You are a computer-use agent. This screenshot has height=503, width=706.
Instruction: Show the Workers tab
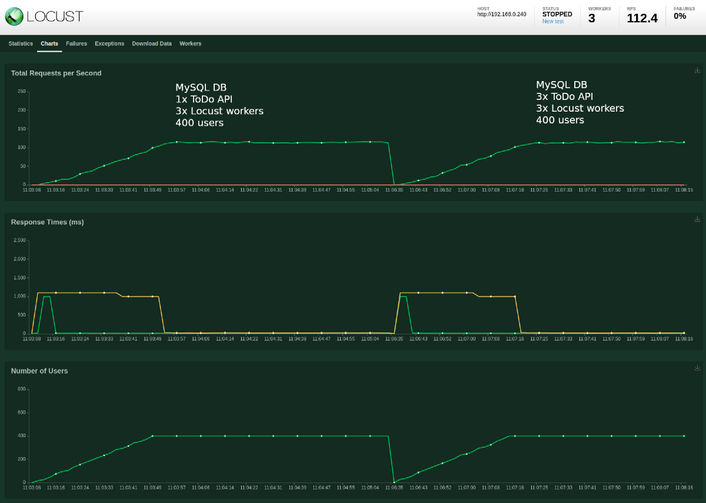click(x=190, y=43)
